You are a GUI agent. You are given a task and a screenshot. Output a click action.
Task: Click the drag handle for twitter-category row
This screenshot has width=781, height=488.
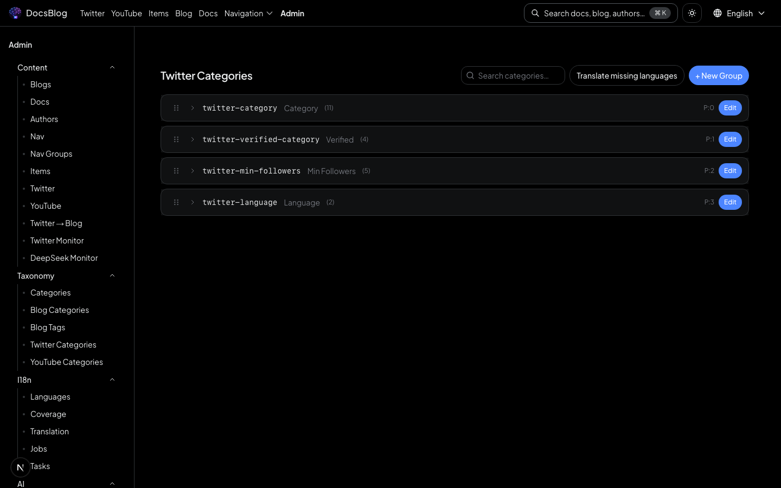tap(176, 108)
